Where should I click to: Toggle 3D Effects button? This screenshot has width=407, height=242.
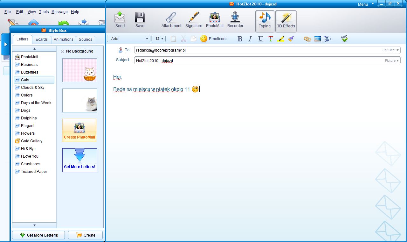[286, 21]
